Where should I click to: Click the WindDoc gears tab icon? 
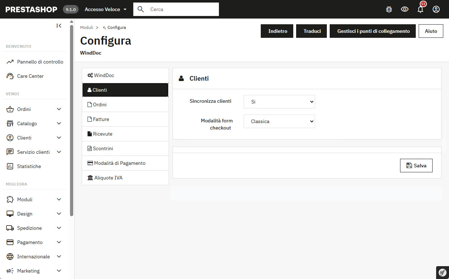90,75
